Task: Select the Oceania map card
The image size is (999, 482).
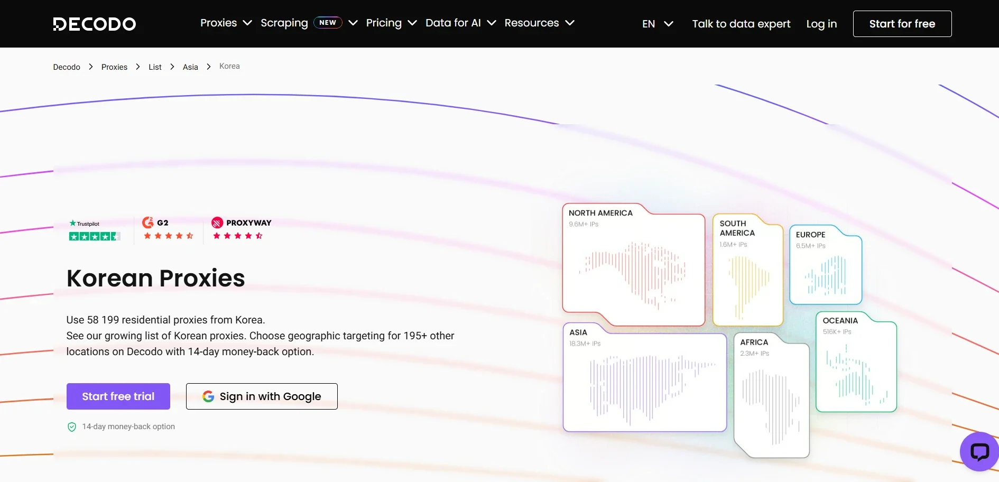Action: [x=856, y=361]
